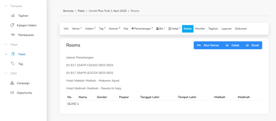The width and height of the screenshot is (276, 121).
Task: Click the Kategori Addon tag icon
Action: 12,25
